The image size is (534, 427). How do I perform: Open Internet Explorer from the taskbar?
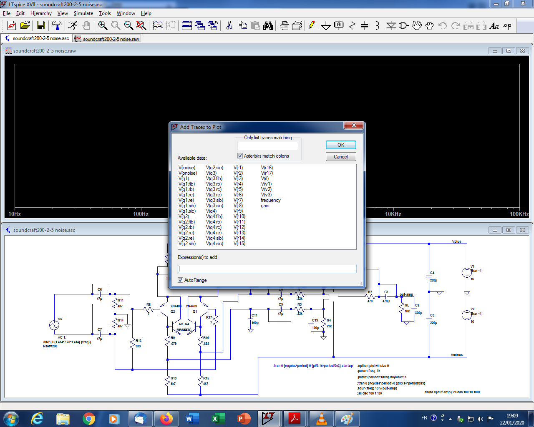(x=38, y=419)
